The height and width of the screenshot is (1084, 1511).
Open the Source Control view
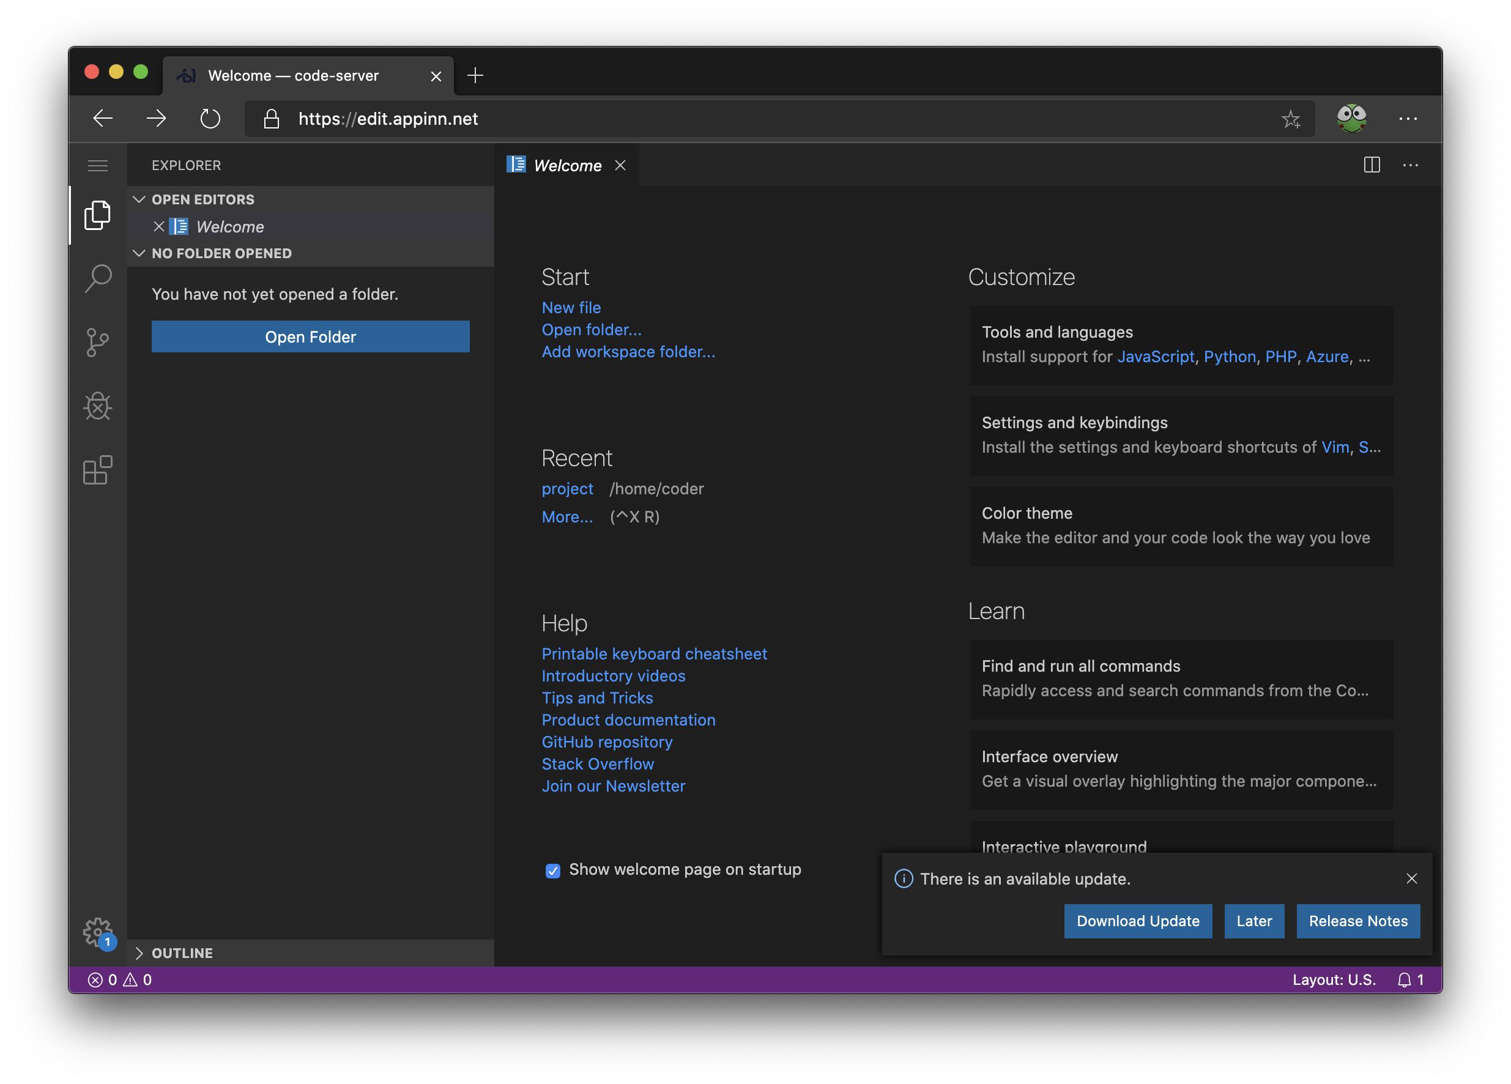pyautogui.click(x=97, y=343)
